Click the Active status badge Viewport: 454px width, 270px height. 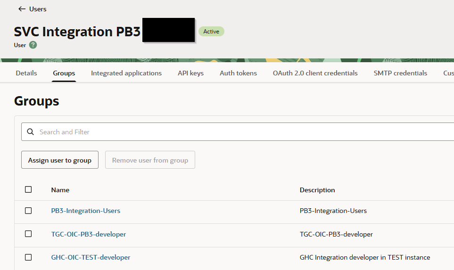tap(211, 32)
